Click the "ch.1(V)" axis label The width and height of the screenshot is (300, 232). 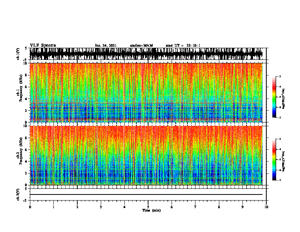coord(18,55)
